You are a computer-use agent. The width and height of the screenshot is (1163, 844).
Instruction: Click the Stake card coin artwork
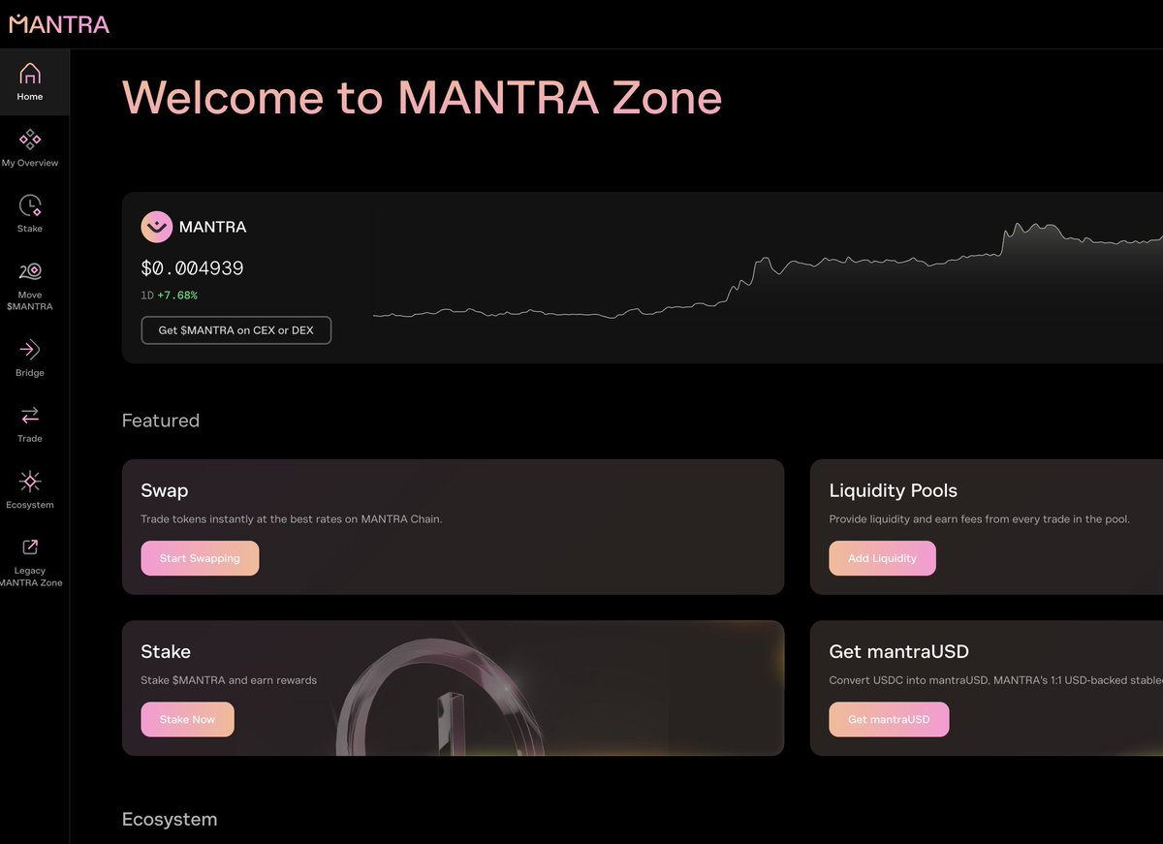point(441,693)
